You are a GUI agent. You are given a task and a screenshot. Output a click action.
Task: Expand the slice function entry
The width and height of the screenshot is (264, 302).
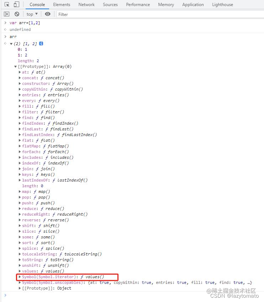(20, 231)
